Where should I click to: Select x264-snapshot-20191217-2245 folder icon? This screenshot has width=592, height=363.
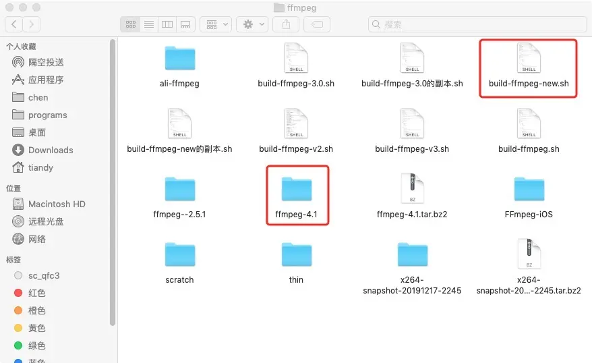click(x=412, y=254)
